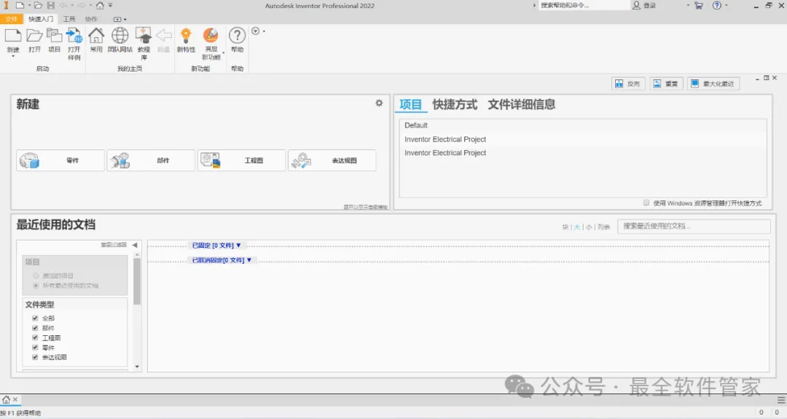The image size is (787, 419).
Task: Expand the 已取消固定[0 文件] section
Action: 222,260
